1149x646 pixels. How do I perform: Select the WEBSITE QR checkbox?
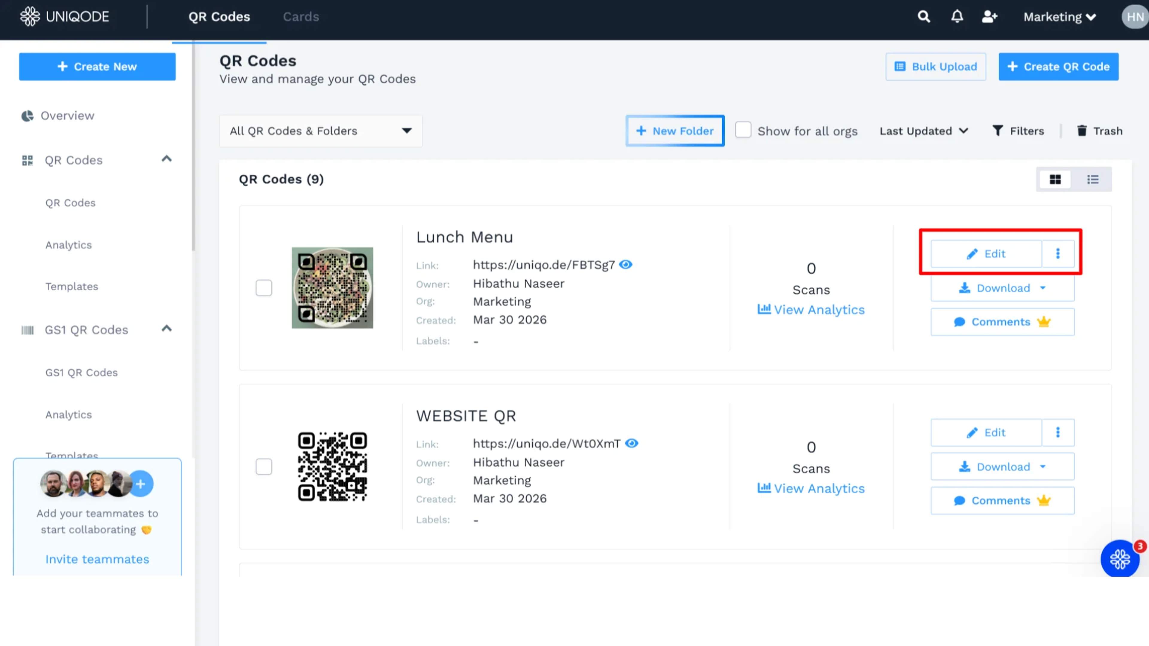click(x=264, y=467)
